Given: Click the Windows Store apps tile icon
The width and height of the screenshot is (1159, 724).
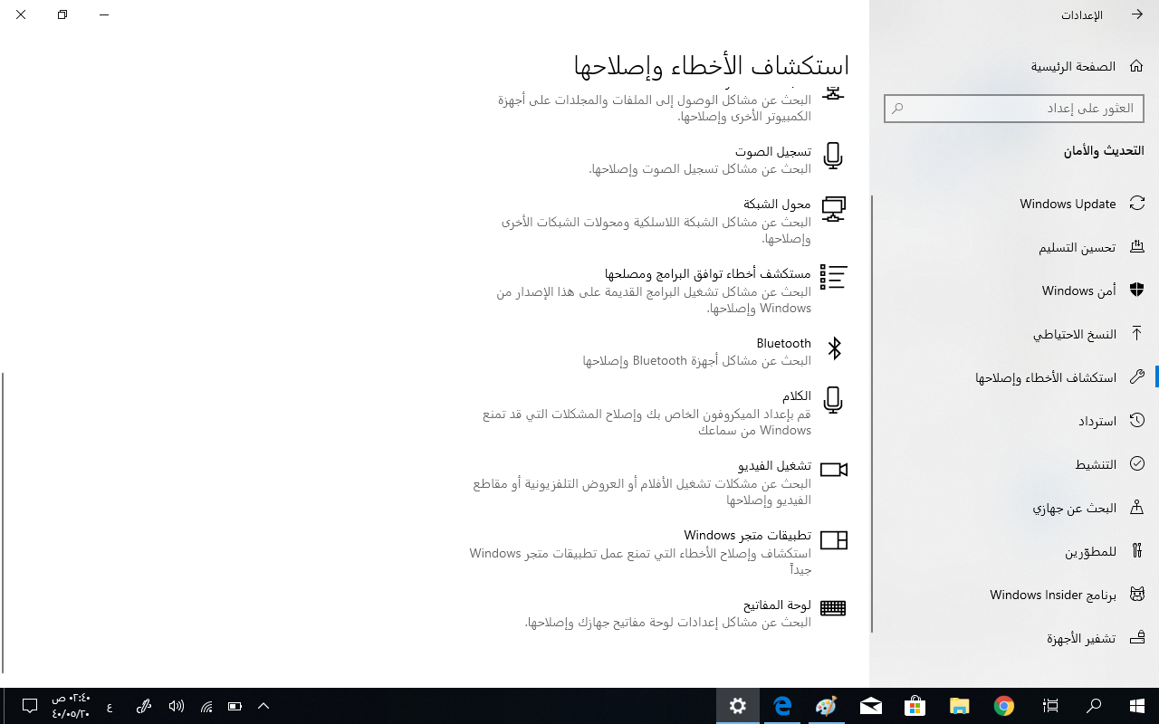Looking at the screenshot, I should point(834,540).
